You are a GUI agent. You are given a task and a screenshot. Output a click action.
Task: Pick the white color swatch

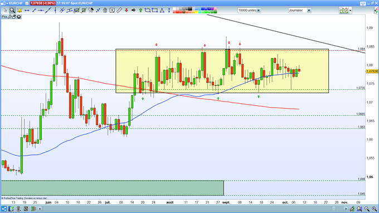(x=174, y=9)
